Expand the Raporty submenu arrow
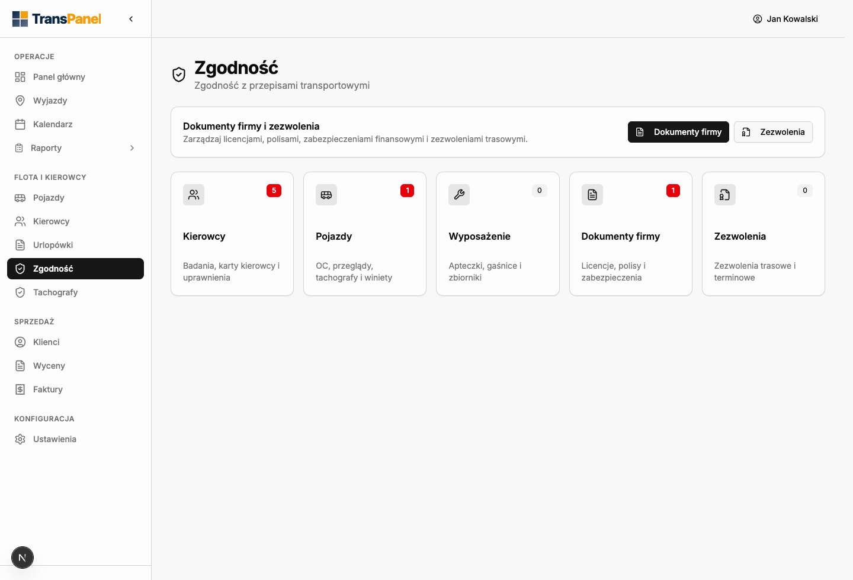Viewport: 853px width, 580px height. click(132, 148)
